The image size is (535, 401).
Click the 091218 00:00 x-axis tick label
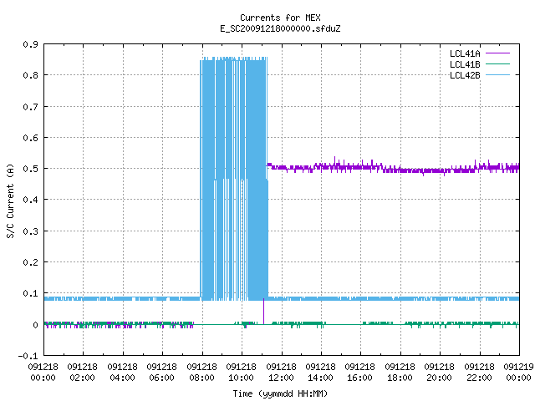(43, 373)
